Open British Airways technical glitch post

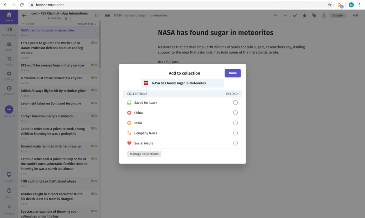[x=59, y=93]
